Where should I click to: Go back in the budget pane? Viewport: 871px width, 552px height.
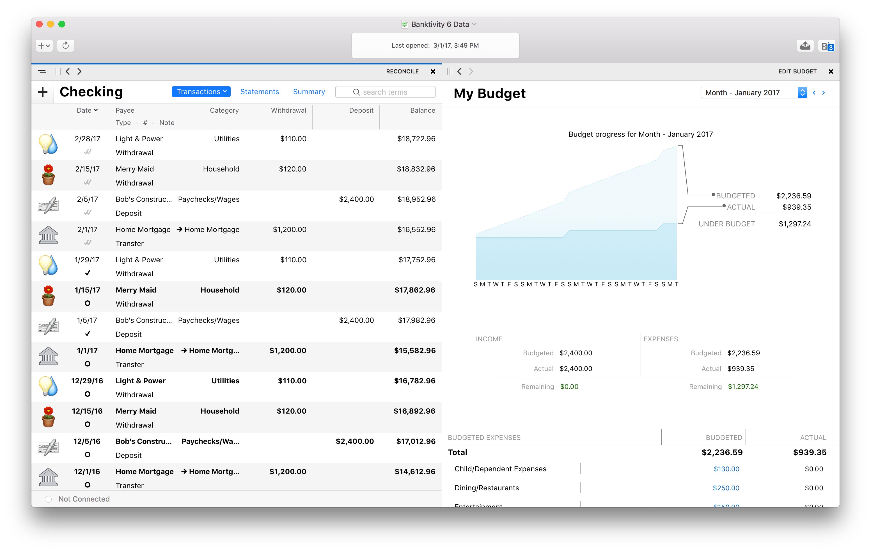[459, 71]
